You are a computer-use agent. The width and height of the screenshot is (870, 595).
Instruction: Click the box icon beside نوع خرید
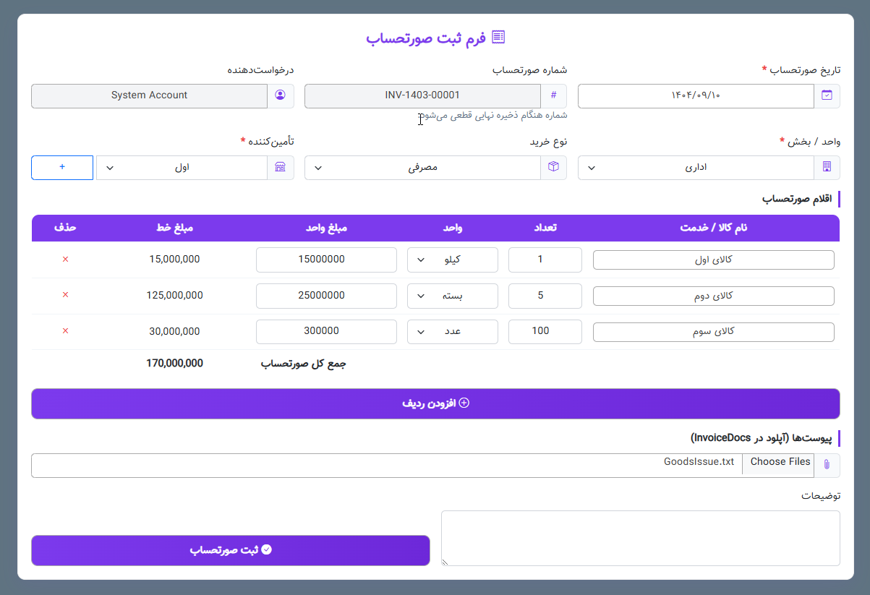(554, 167)
